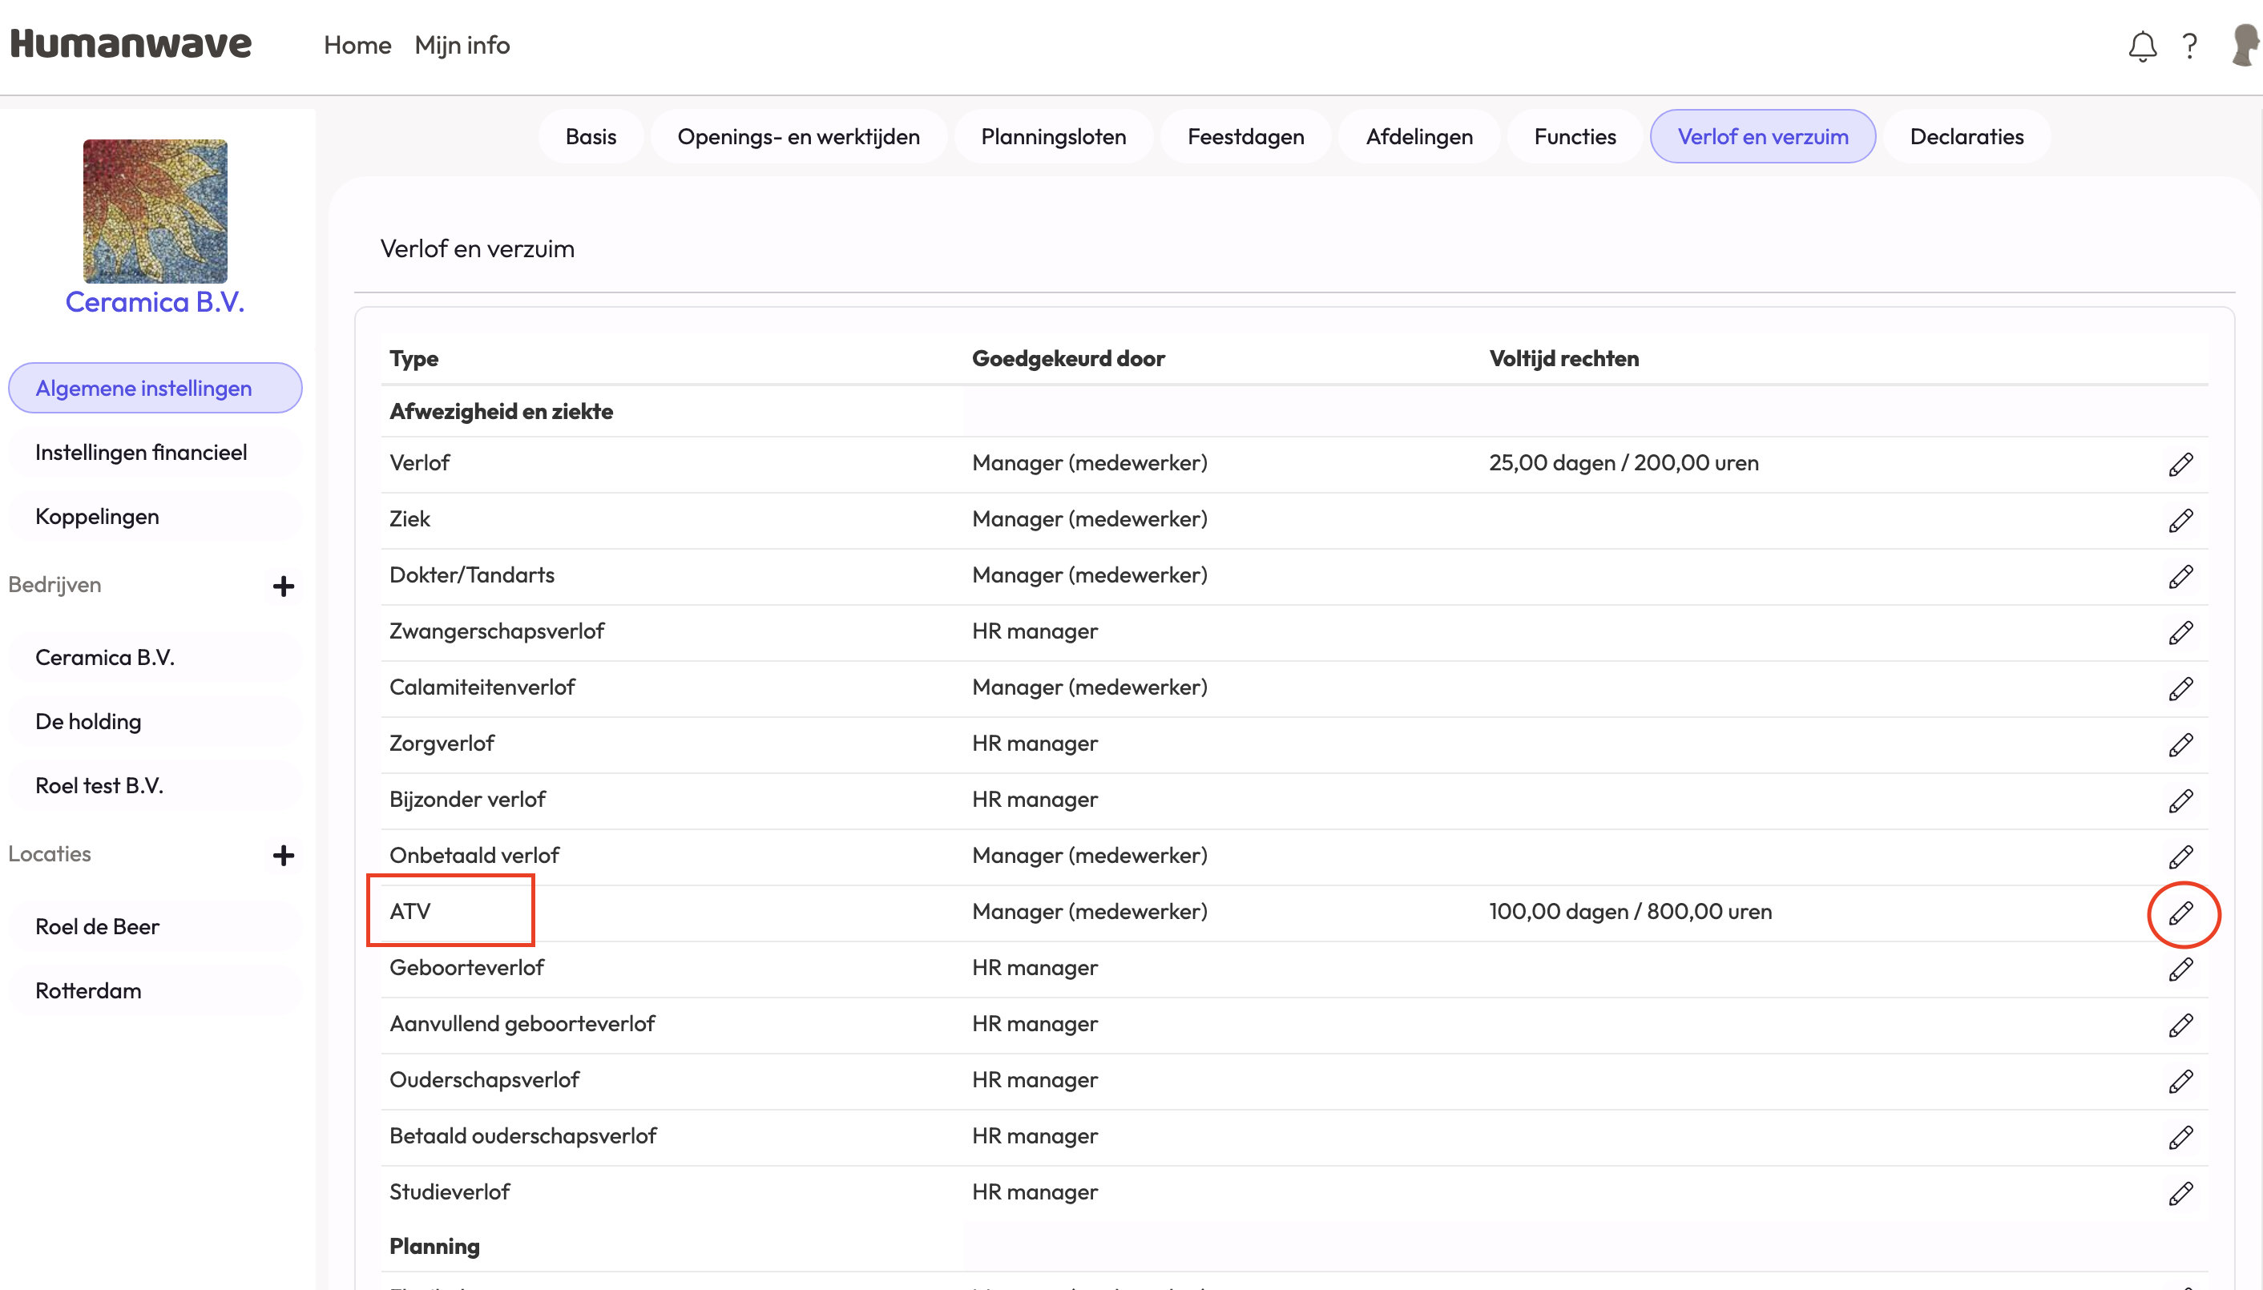
Task: Click the Ceramica B.V. logo thumbnail
Action: [155, 211]
